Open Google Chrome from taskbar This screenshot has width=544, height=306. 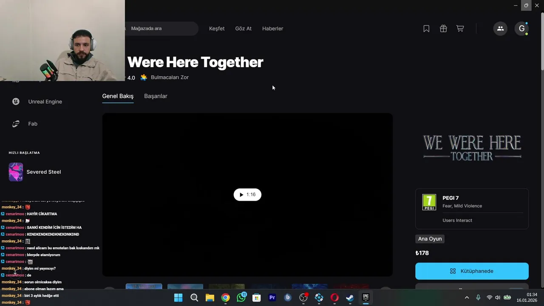click(225, 297)
